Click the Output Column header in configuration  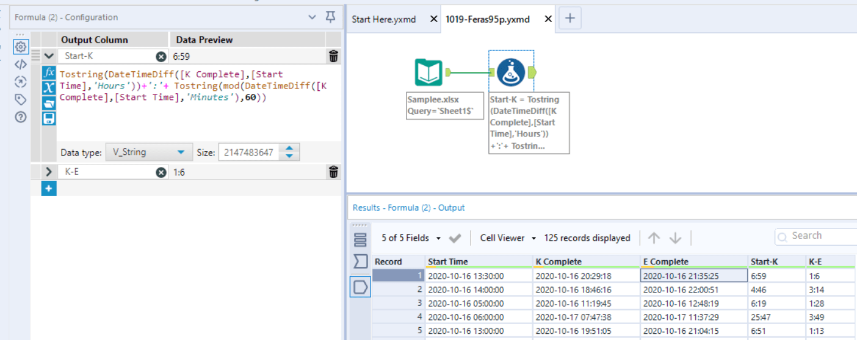click(95, 40)
